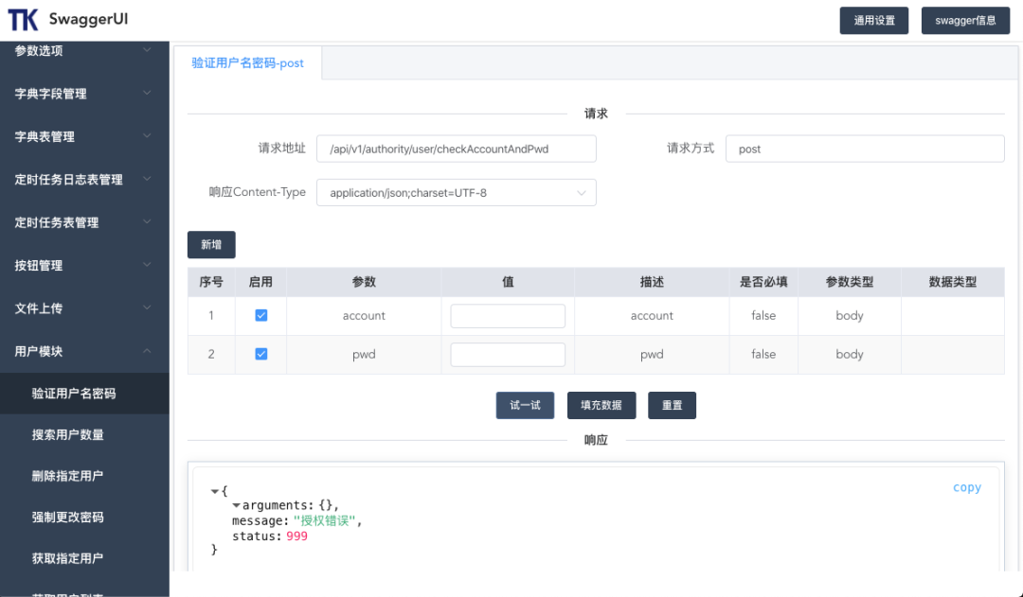This screenshot has width=1023, height=597.
Task: Click the swagger信息 button
Action: click(x=965, y=21)
